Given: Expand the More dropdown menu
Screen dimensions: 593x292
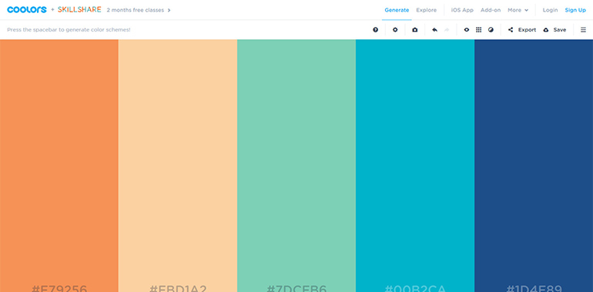Looking at the screenshot, I should coord(518,10).
